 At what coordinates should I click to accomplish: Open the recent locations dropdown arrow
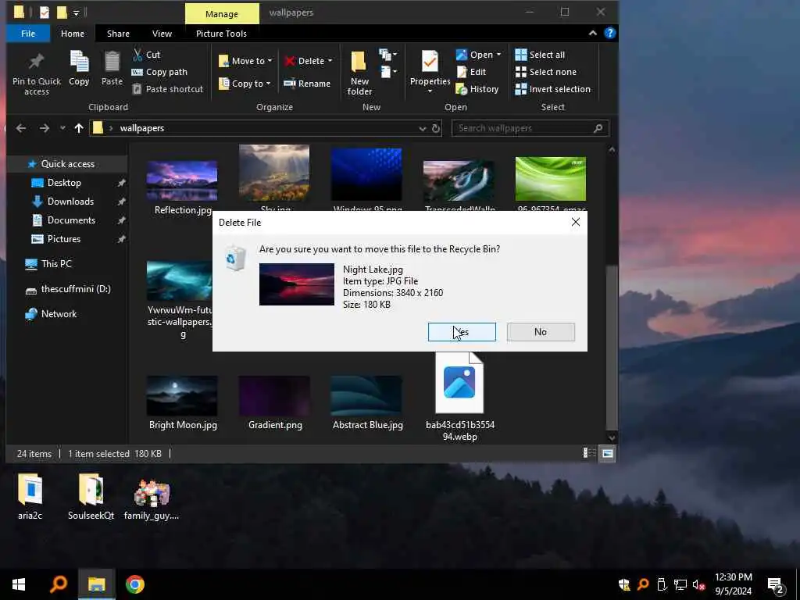point(62,128)
